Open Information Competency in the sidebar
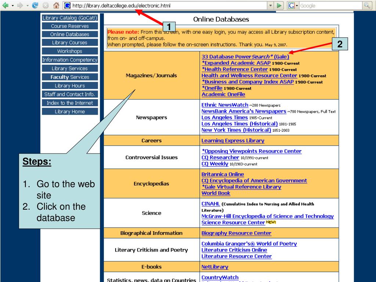 click(x=70, y=60)
